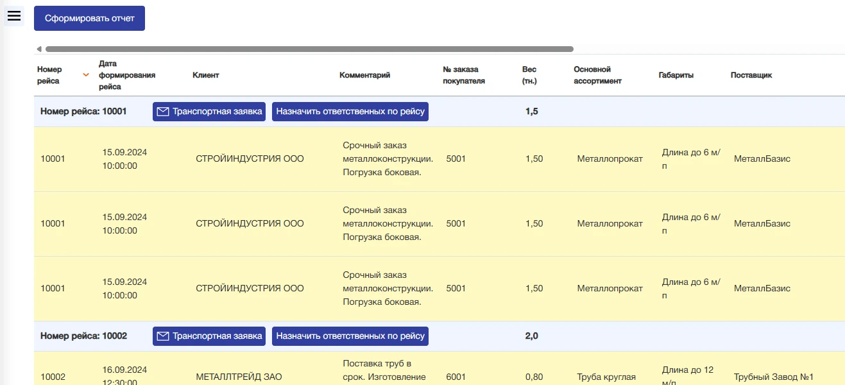Open Транспортная заявка for flight 10001
Viewport: 845px width, 385px height.
209,112
